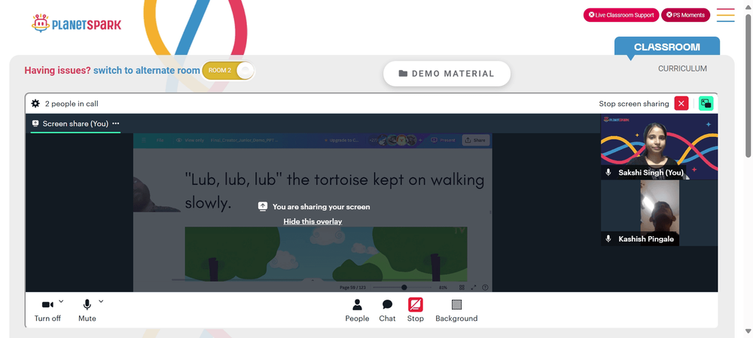Click the PlanetSpark logo

pyautogui.click(x=77, y=23)
